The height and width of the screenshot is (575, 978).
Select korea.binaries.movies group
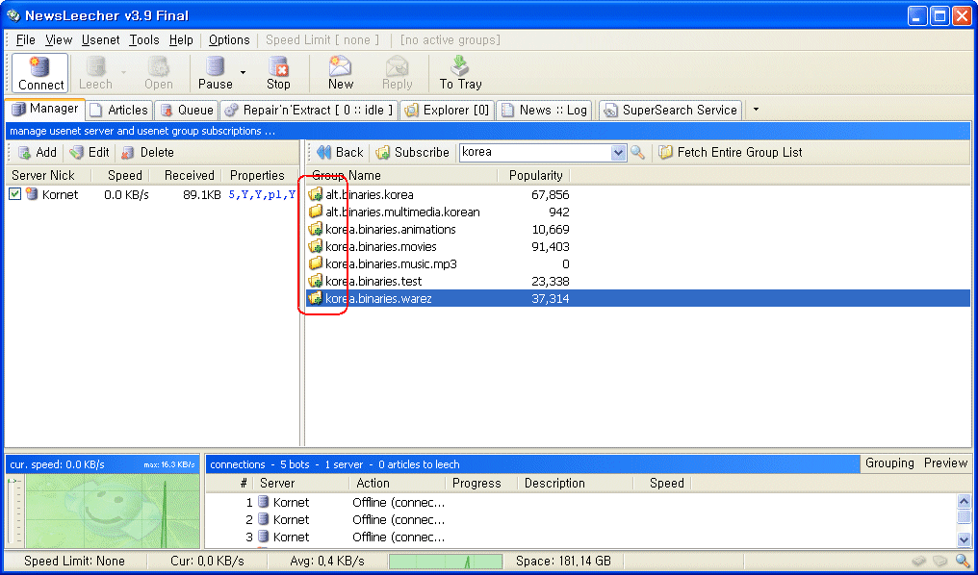(x=380, y=246)
